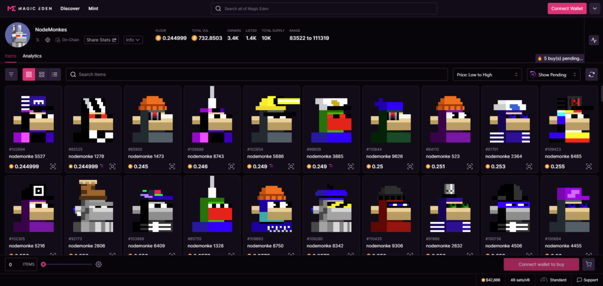The image size is (603, 286).
Task: Open the Standard fee speed selector
Action: (554, 280)
